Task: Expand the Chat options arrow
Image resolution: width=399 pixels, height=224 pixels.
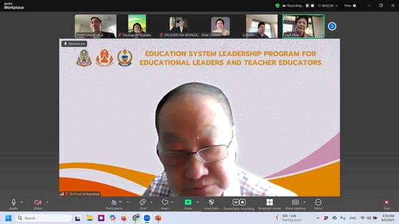Action: 151,202
